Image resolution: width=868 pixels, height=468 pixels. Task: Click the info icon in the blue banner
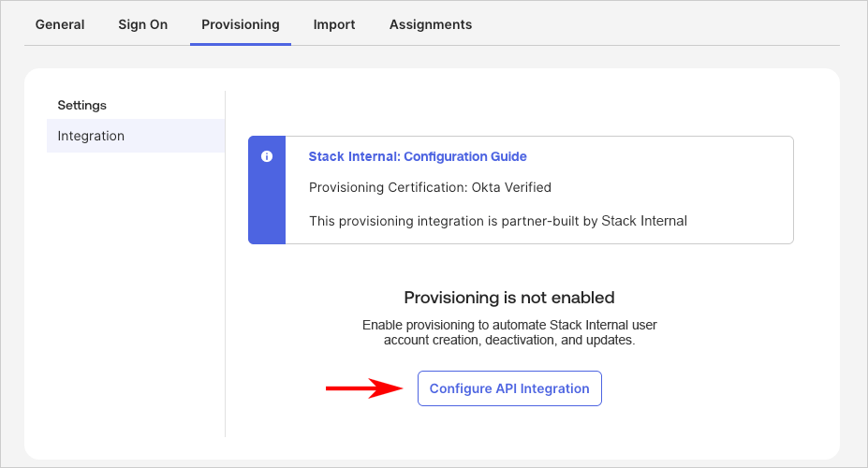tap(267, 157)
